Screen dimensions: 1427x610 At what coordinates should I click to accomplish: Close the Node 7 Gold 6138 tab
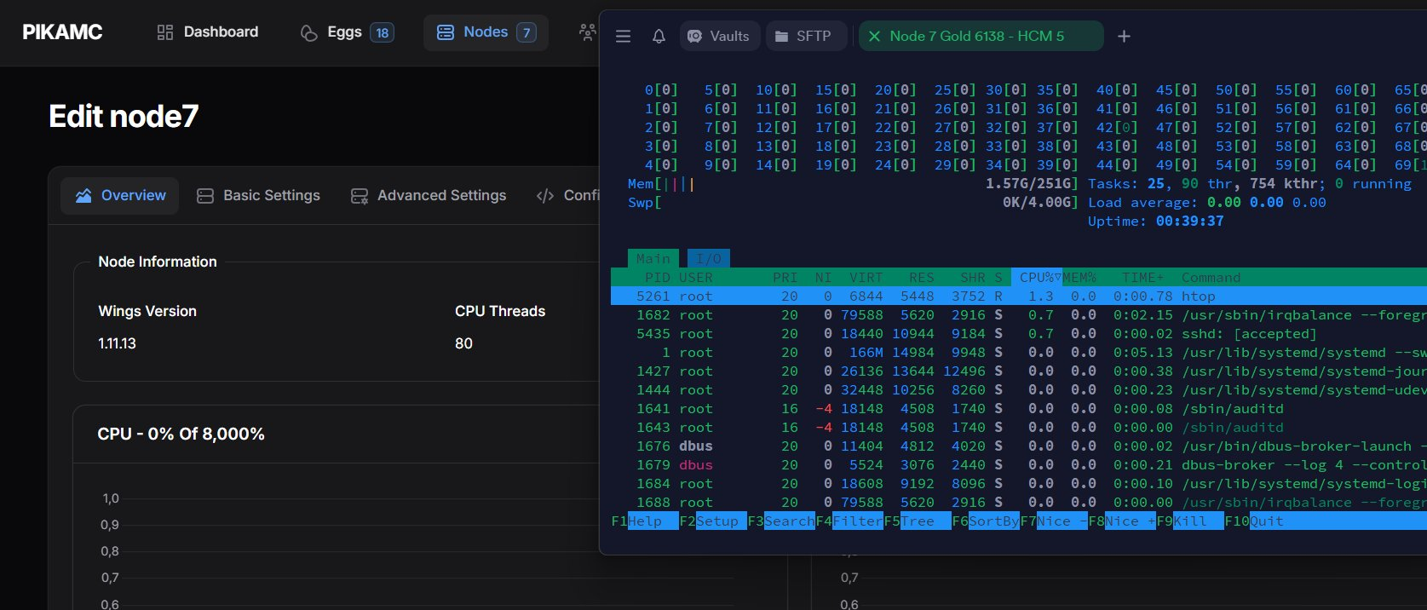point(874,37)
